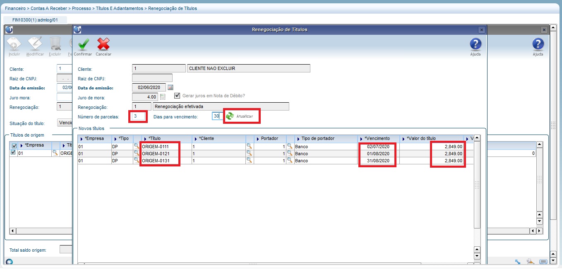The width and height of the screenshot is (562, 272).
Task: Click Modificar in the background window toolbar
Action: click(35, 47)
